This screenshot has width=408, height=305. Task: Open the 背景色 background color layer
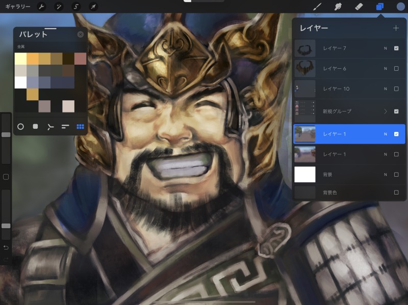(x=349, y=192)
